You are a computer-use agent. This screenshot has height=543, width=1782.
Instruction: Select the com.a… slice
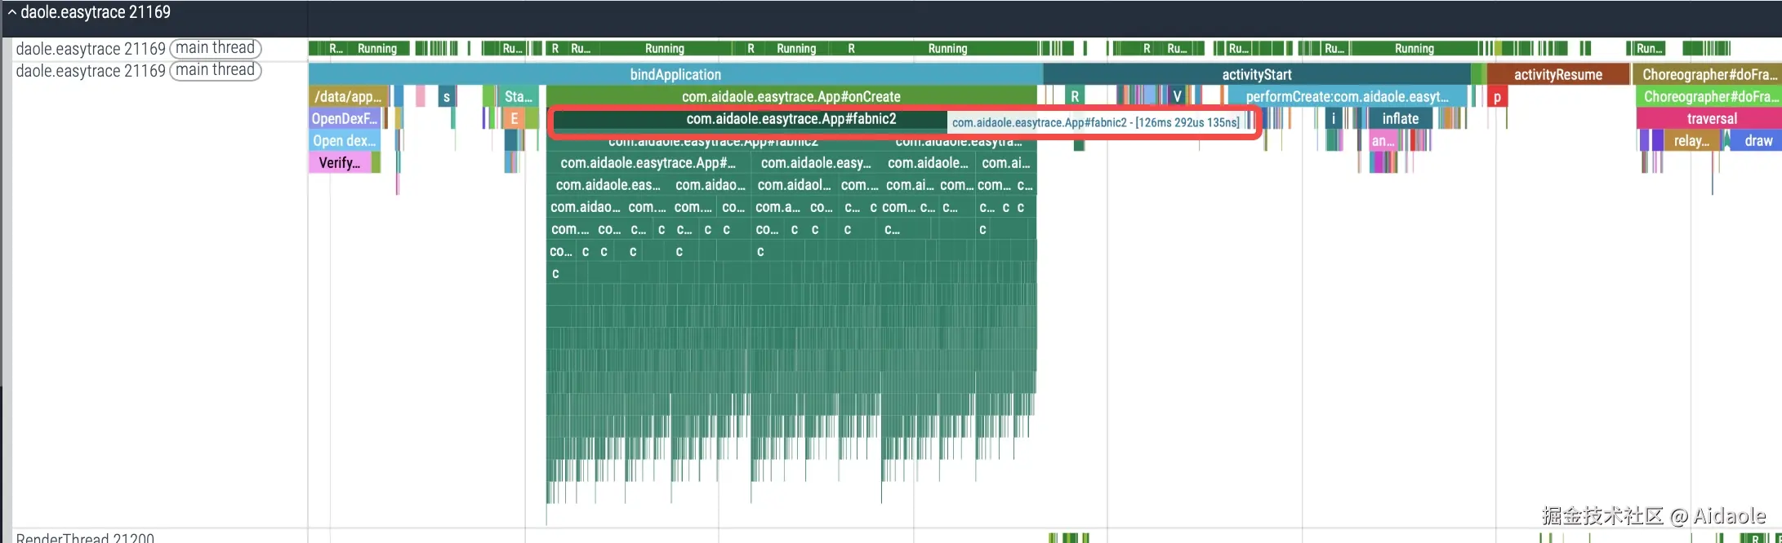777,206
